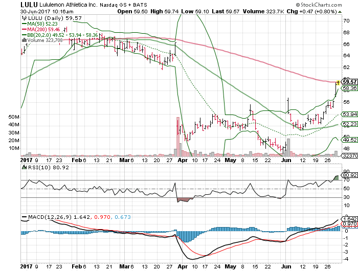
Task: Click the 32370 volume tag on right axis
Action: (x=349, y=155)
